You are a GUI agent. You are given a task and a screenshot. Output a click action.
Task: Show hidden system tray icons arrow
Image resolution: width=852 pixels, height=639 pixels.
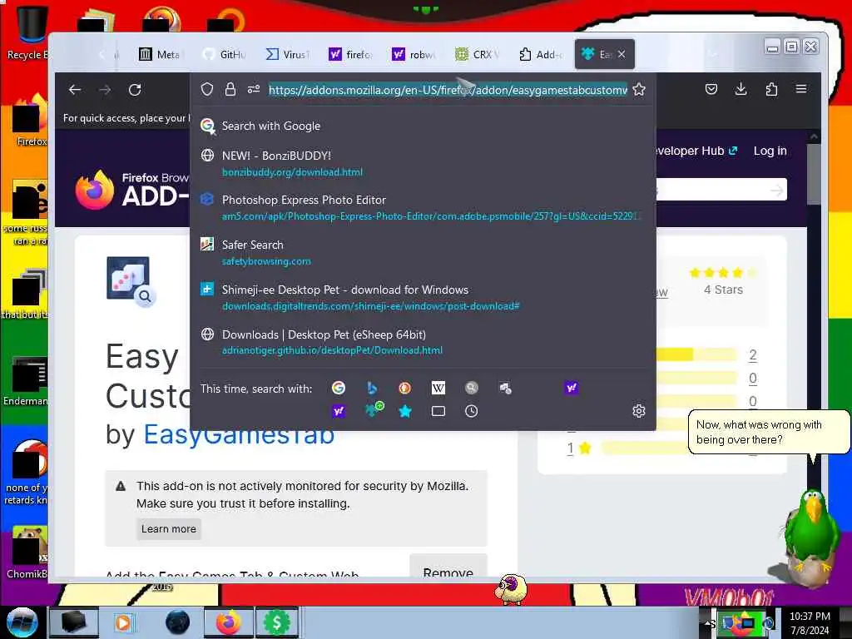[x=709, y=624]
